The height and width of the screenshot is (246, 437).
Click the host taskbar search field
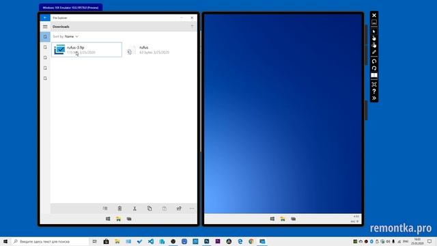[x=50, y=241]
